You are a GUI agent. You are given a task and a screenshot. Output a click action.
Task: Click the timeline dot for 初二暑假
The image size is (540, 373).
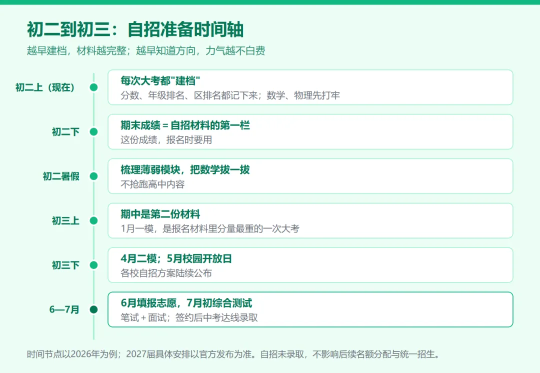tap(93, 176)
